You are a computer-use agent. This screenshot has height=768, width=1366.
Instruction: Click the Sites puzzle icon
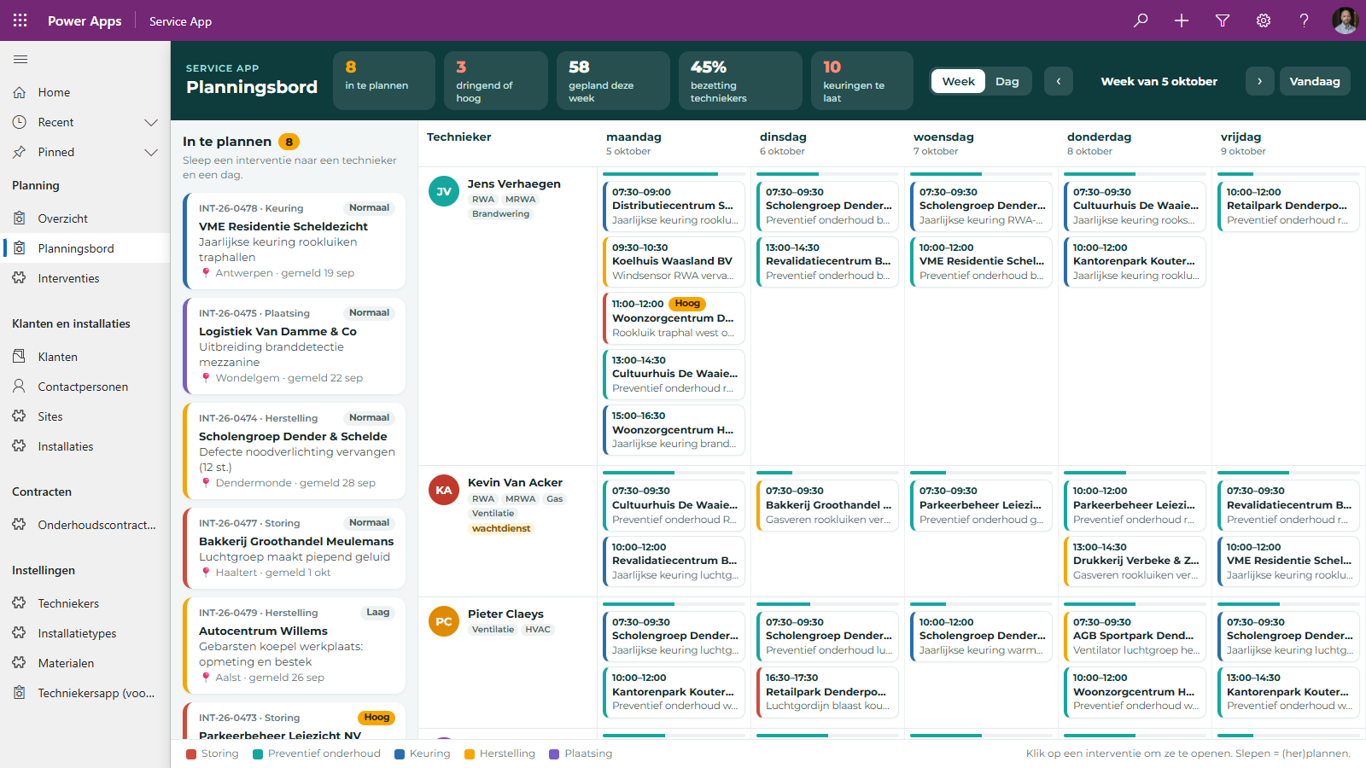click(20, 416)
